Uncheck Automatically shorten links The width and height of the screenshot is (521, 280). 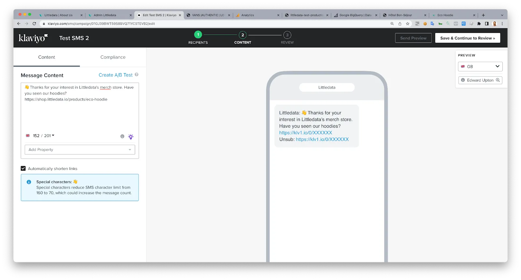click(x=23, y=168)
